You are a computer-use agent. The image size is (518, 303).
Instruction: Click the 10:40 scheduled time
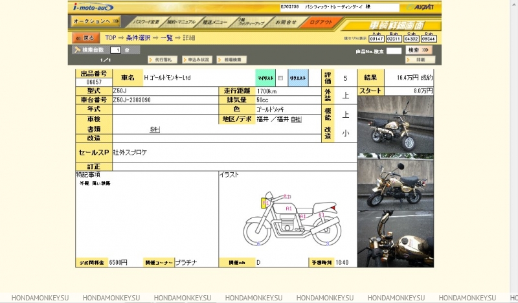tap(342, 262)
